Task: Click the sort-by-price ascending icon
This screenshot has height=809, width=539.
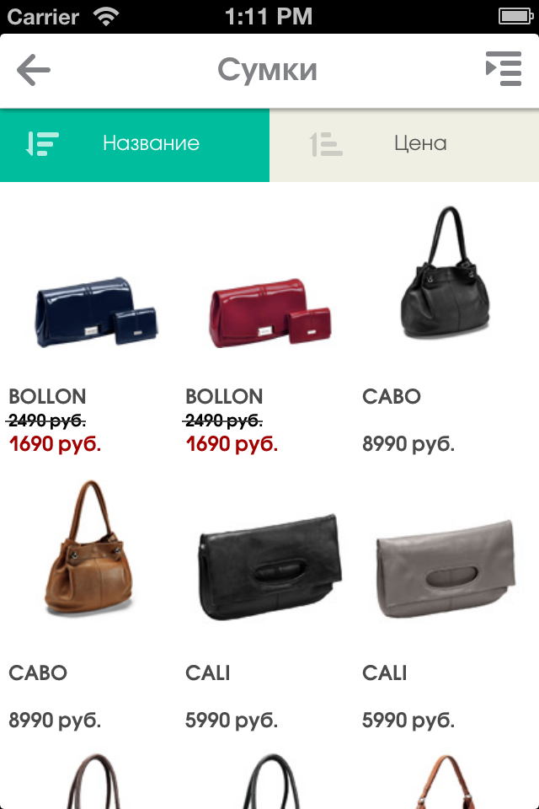Action: [326, 144]
